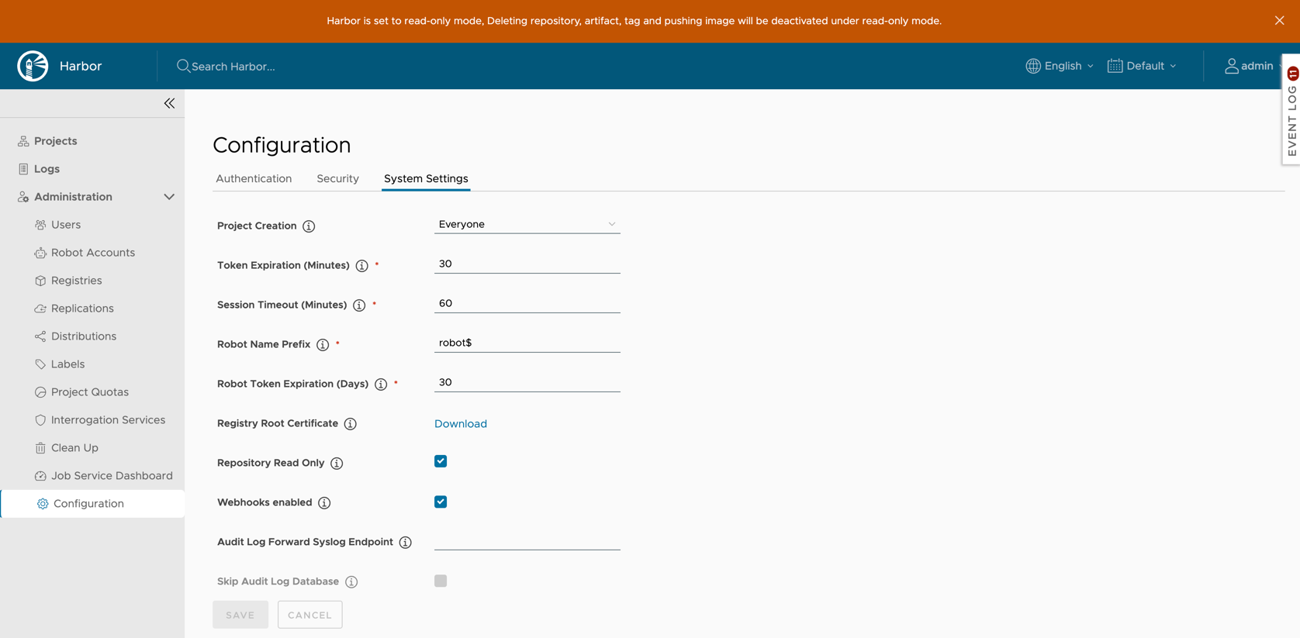This screenshot has width=1300, height=638.
Task: Switch to the Authentication tab
Action: coord(254,178)
